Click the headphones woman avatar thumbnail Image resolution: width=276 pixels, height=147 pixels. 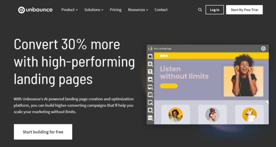[x=212, y=115]
